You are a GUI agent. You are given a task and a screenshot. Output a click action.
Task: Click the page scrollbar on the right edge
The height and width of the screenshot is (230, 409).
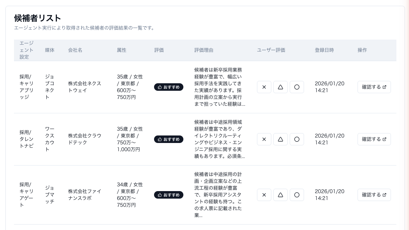[408, 115]
